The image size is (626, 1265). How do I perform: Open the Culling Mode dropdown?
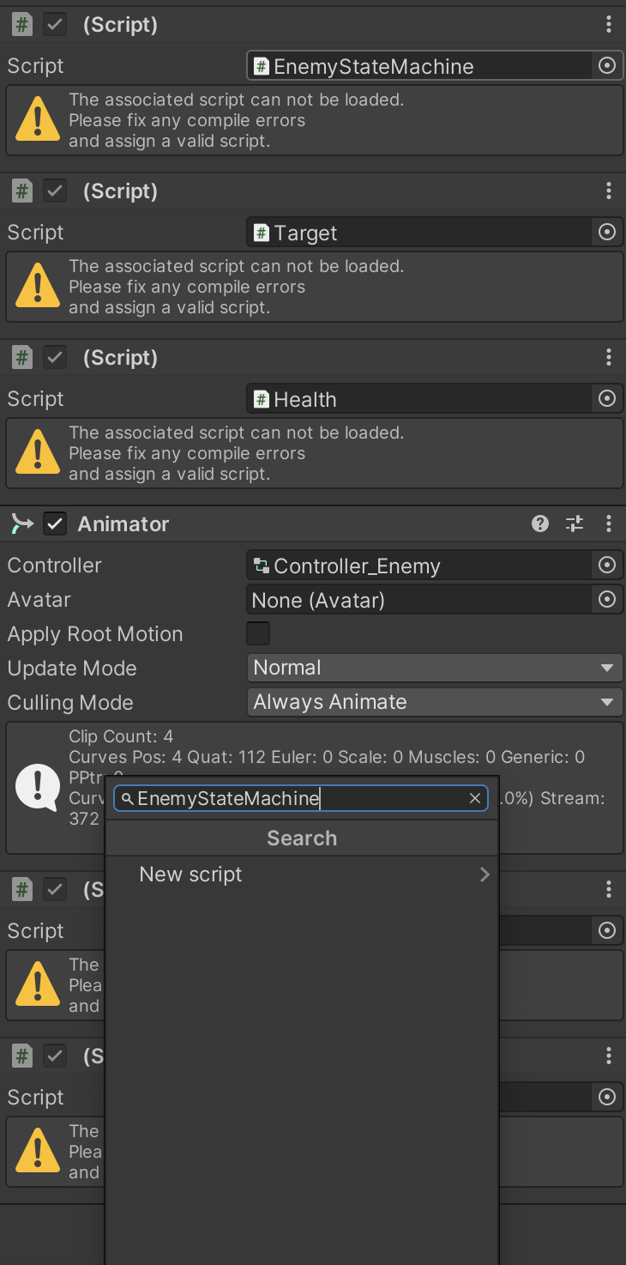[x=434, y=702]
